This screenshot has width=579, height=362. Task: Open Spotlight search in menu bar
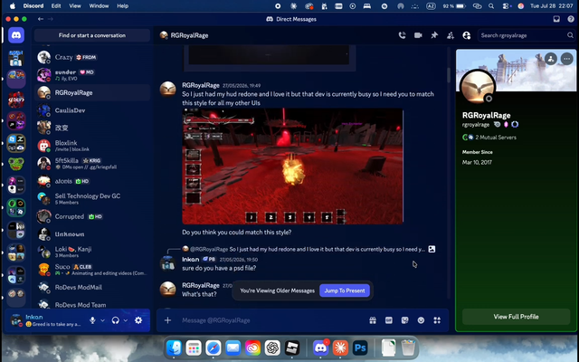(x=491, y=6)
